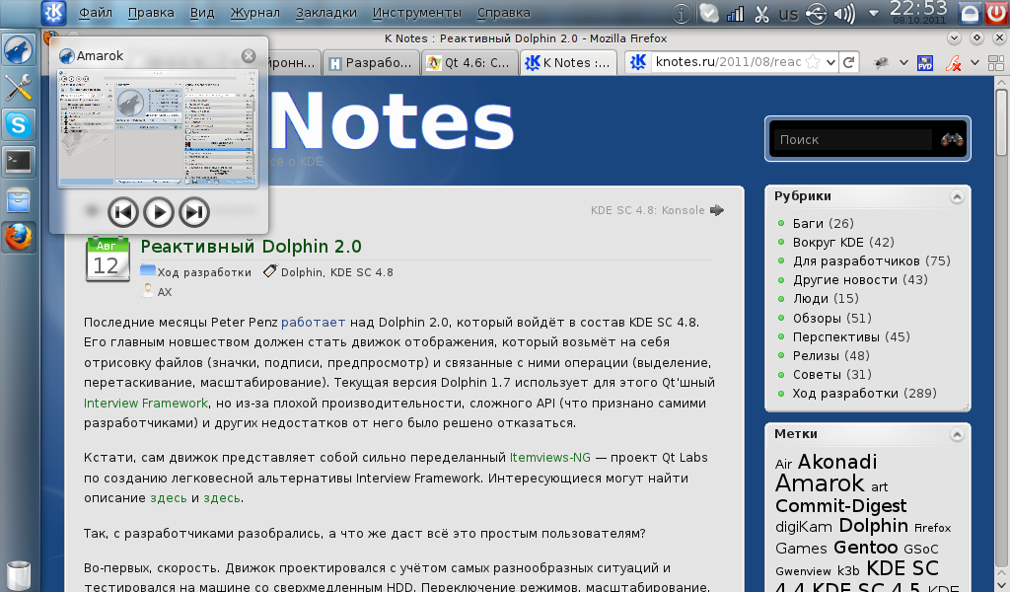Open the FVD video downloader icon
The width and height of the screenshot is (1010, 592).
tap(925, 62)
